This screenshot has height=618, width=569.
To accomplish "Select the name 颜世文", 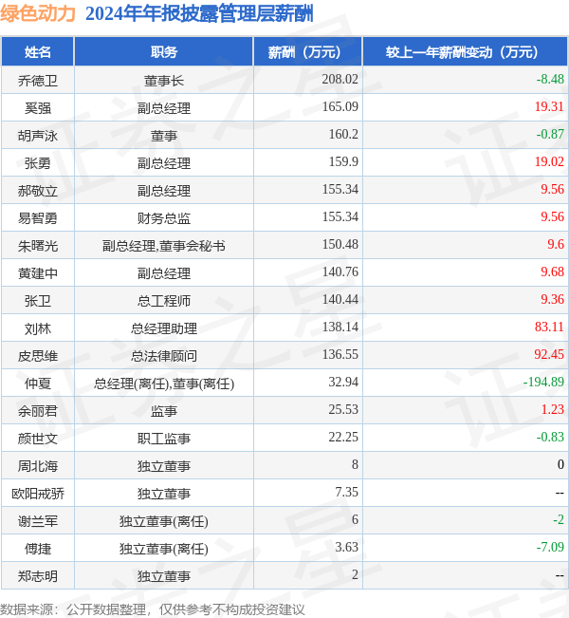I will (x=37, y=439).
